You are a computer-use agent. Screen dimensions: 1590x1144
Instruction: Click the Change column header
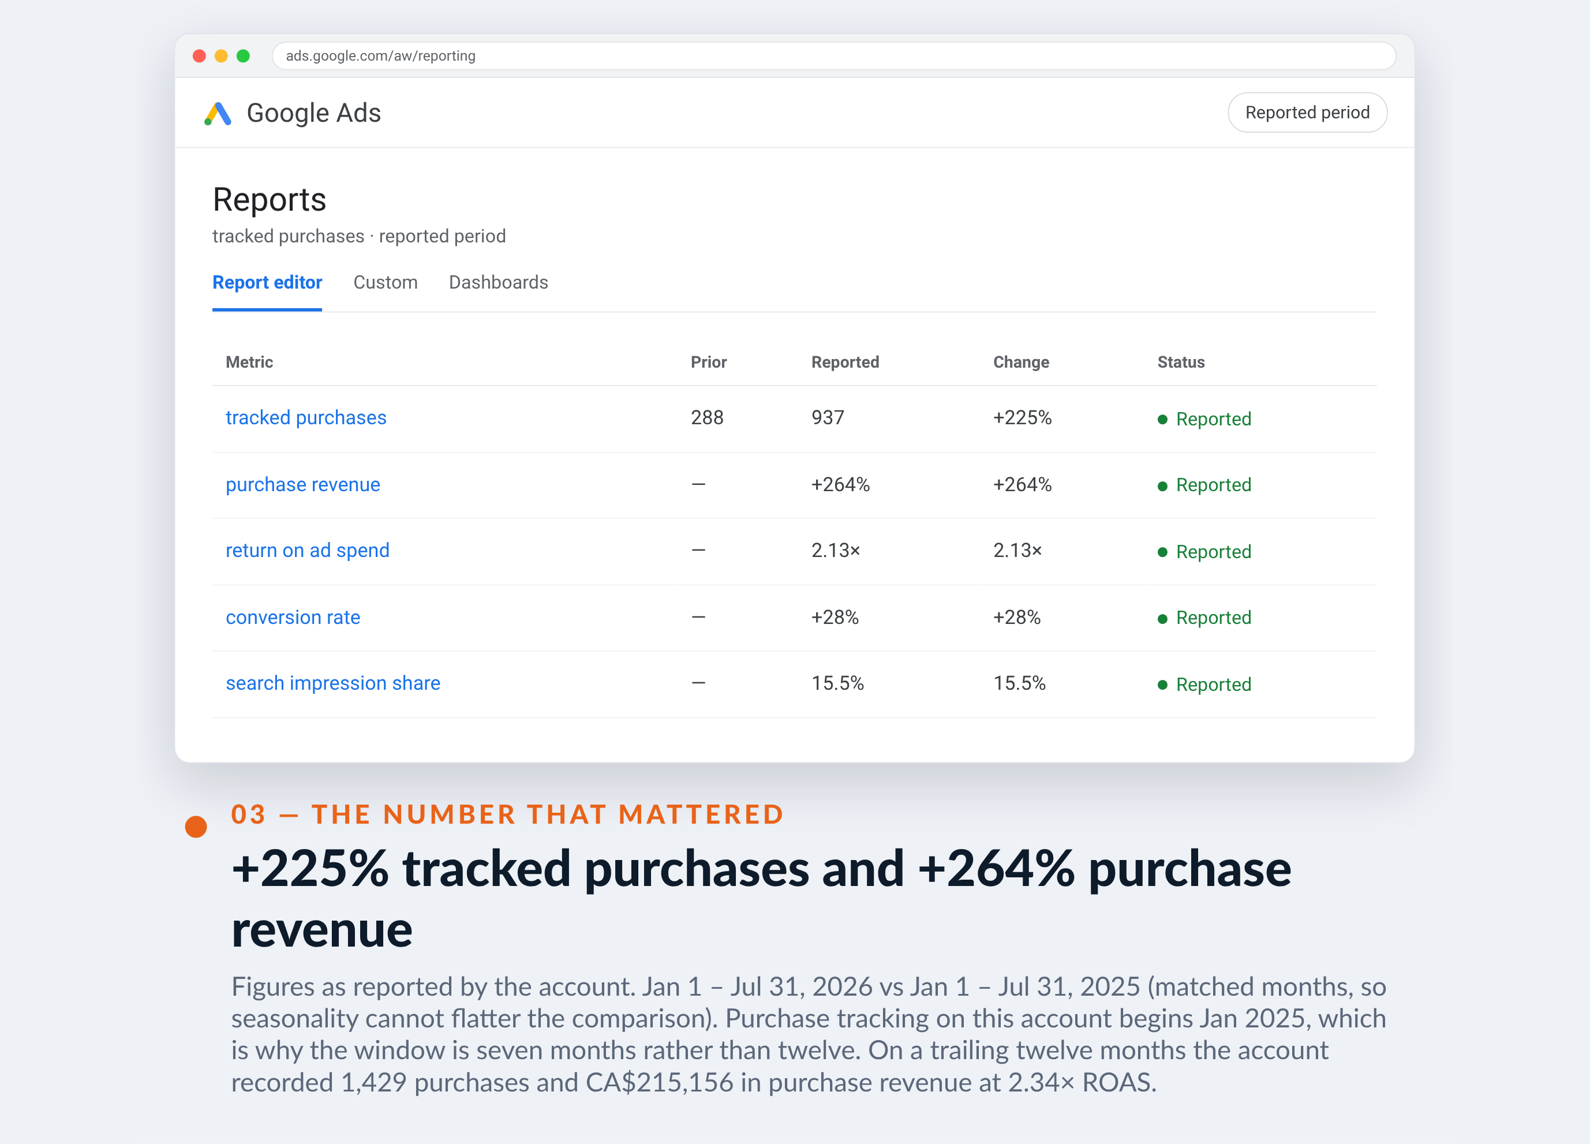(1021, 362)
